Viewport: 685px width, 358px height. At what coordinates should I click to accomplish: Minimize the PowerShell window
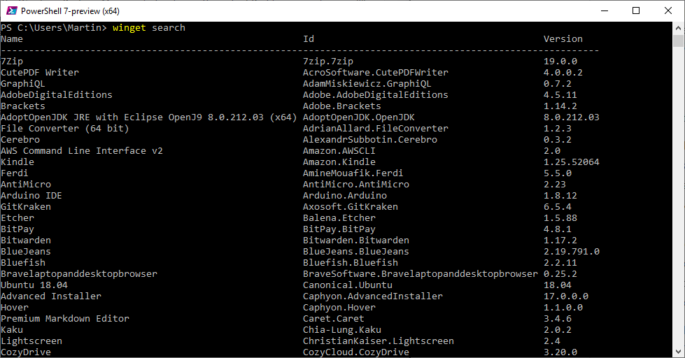click(603, 10)
